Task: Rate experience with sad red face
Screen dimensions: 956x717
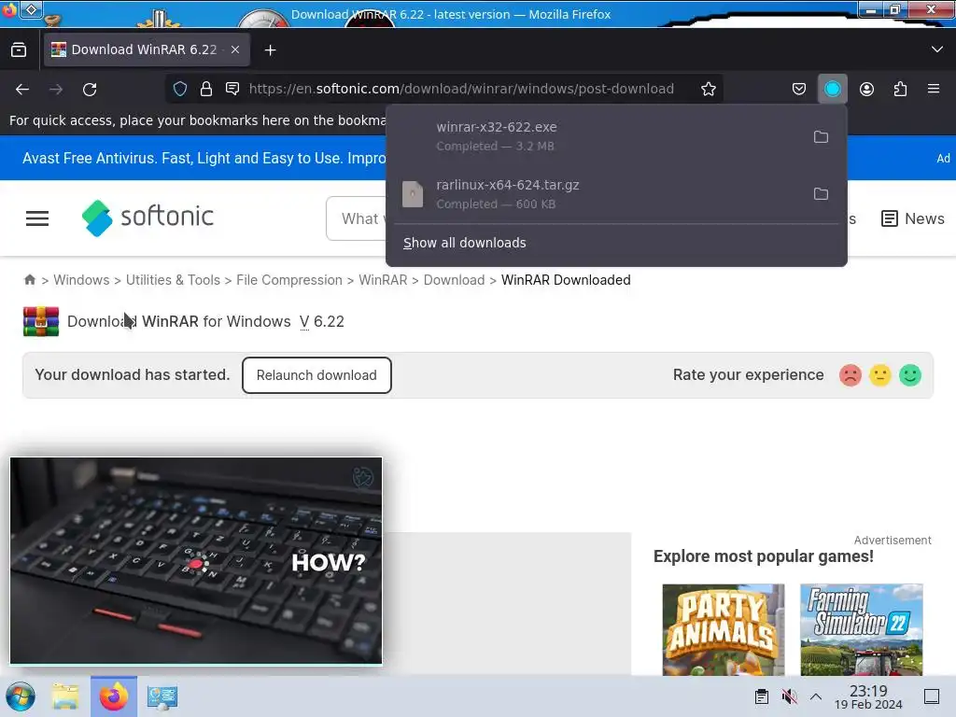Action: (850, 375)
